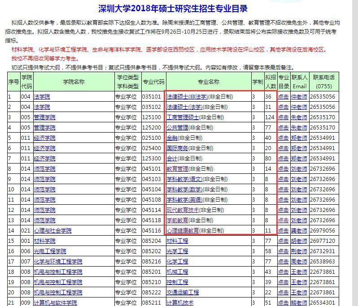Select phone number 26979056
The width and height of the screenshot is (358, 306).
tap(323, 231)
